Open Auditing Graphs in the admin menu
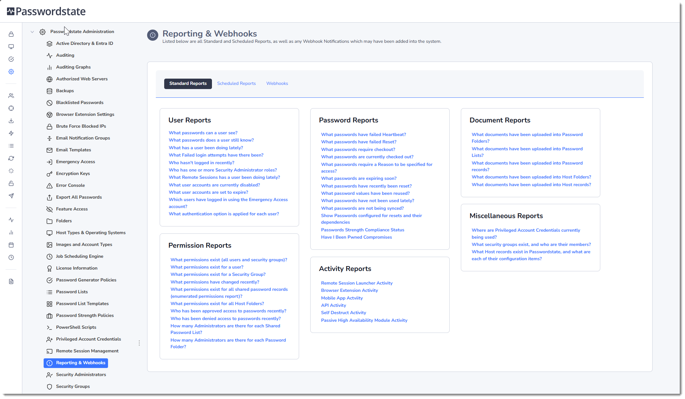Viewport: 685px width, 399px height. click(73, 67)
